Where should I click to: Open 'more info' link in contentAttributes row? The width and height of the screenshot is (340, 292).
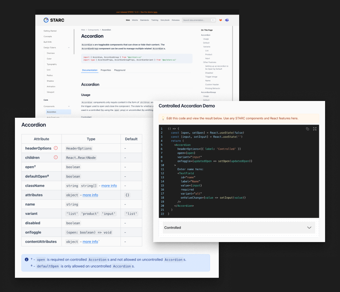(x=90, y=242)
